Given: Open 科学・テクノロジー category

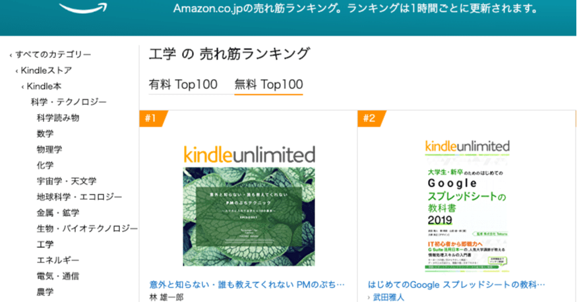Looking at the screenshot, I should pos(69,102).
